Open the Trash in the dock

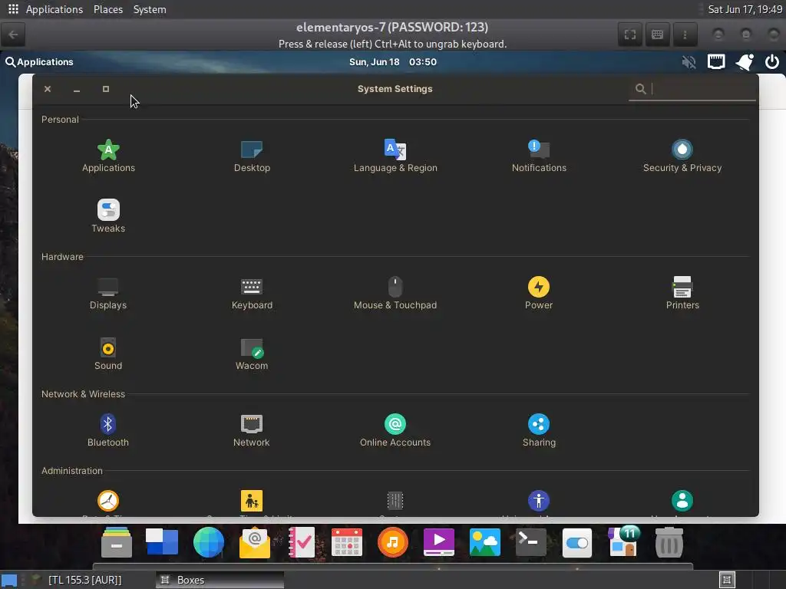(669, 542)
